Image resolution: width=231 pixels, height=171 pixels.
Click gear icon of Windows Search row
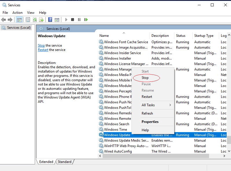tap(101, 124)
